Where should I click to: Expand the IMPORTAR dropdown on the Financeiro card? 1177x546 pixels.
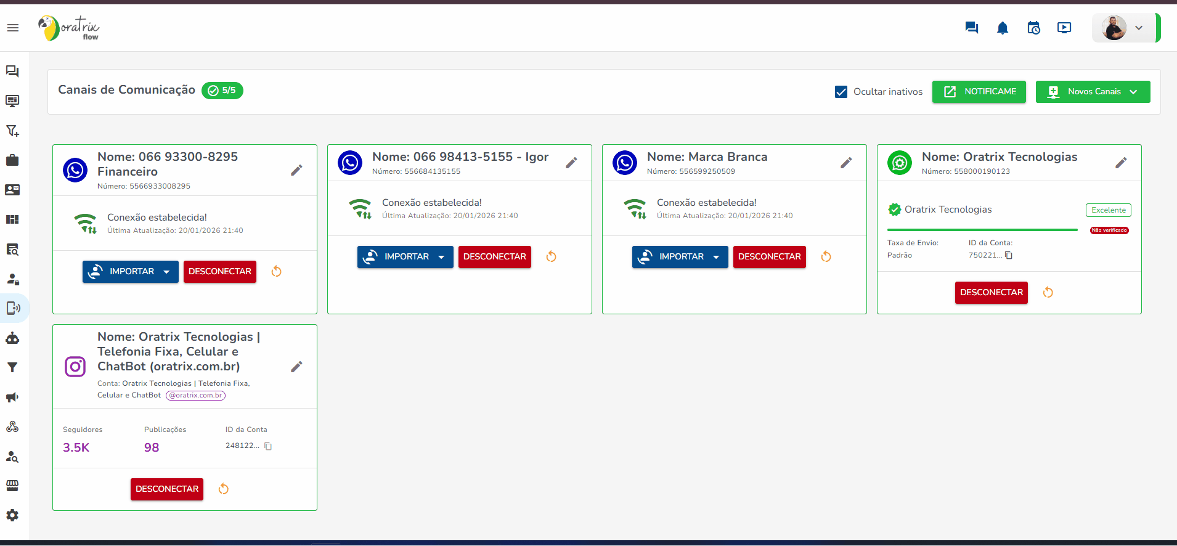[x=166, y=272]
